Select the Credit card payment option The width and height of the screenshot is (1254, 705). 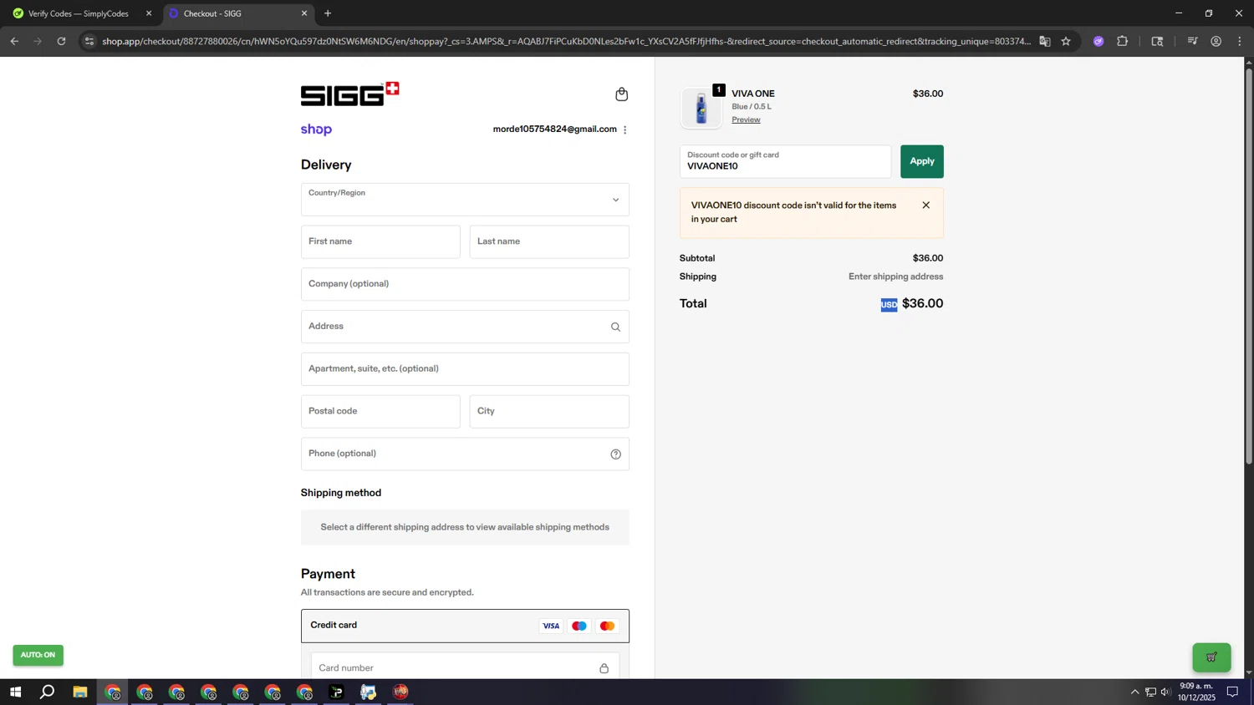[465, 626]
